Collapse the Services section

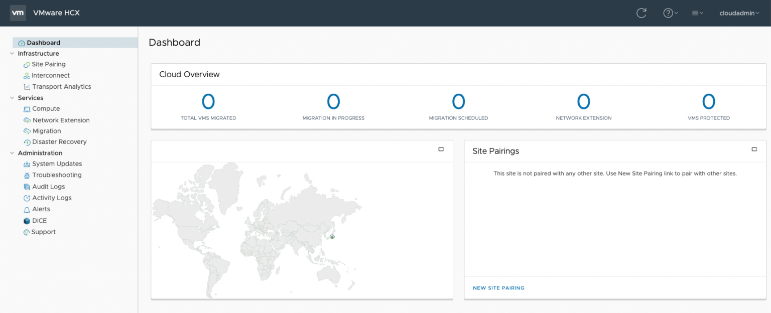(12, 98)
